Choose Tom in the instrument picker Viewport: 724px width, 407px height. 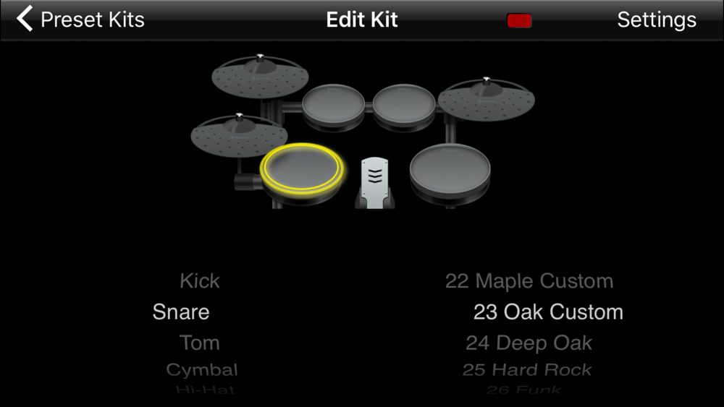[x=199, y=343]
